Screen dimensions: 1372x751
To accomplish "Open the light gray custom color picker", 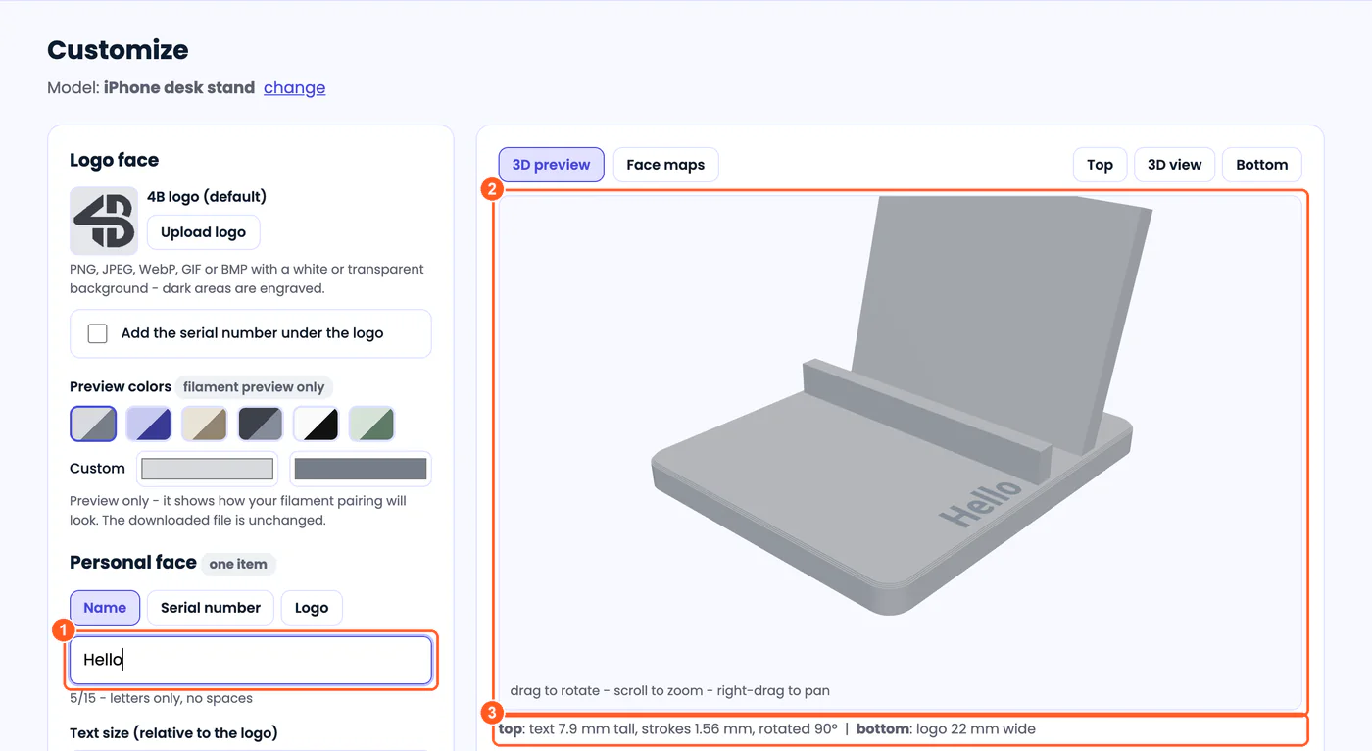I will click(207, 469).
